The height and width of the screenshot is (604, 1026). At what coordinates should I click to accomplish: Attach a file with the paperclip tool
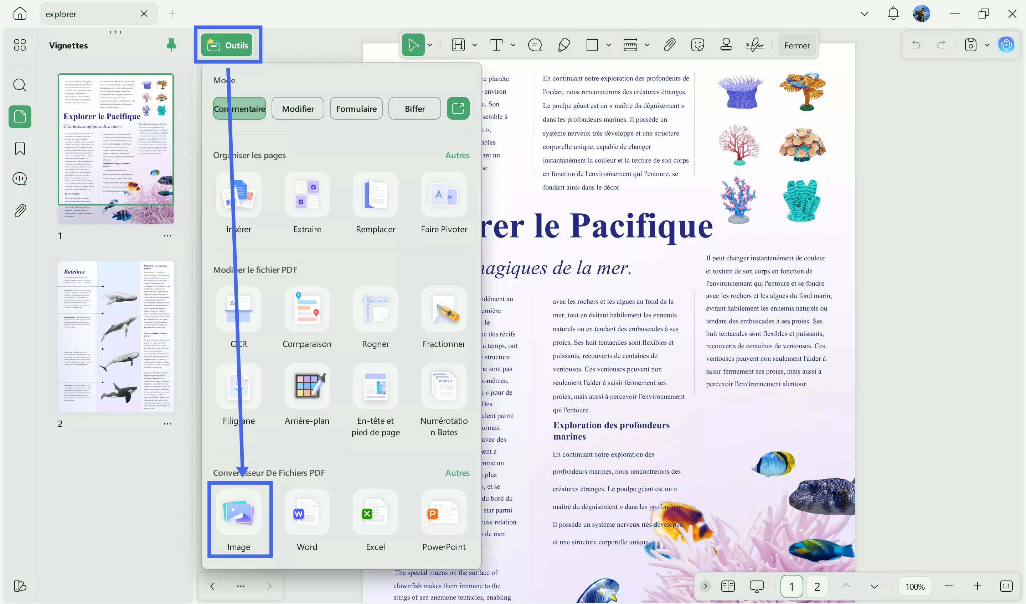pos(669,45)
